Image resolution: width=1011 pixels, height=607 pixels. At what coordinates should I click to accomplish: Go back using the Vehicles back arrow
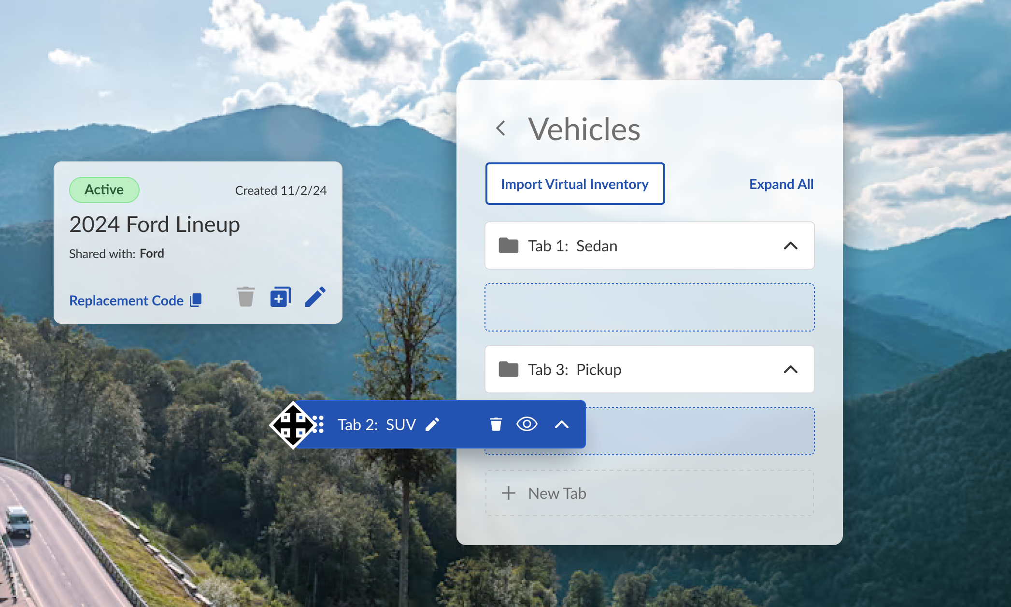501,129
